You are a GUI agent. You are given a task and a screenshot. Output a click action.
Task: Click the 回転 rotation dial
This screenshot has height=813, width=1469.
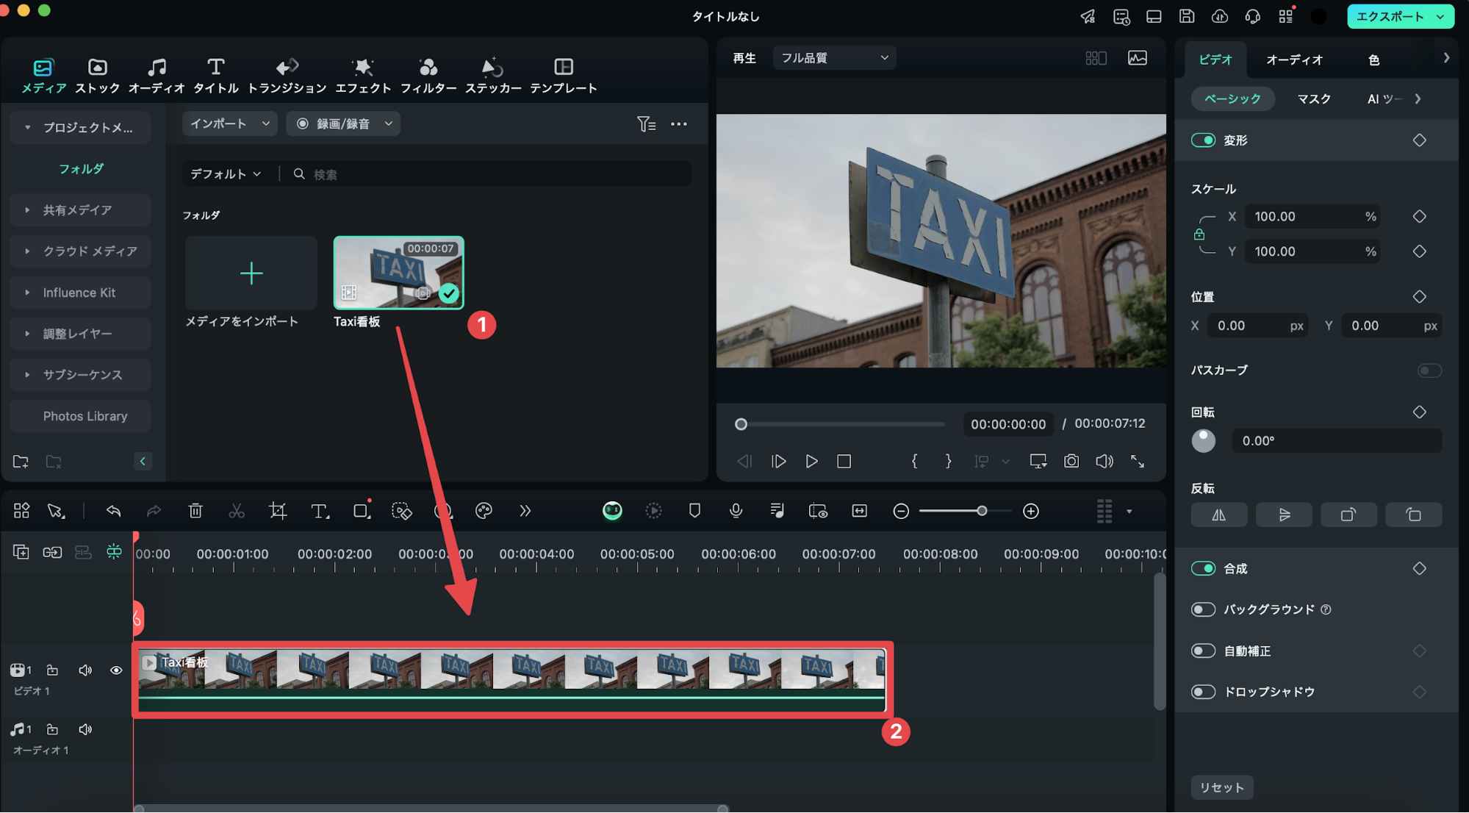1203,440
